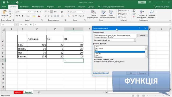Open the font size dropdown
This screenshot has width=172, height=97.
coord(35,12)
